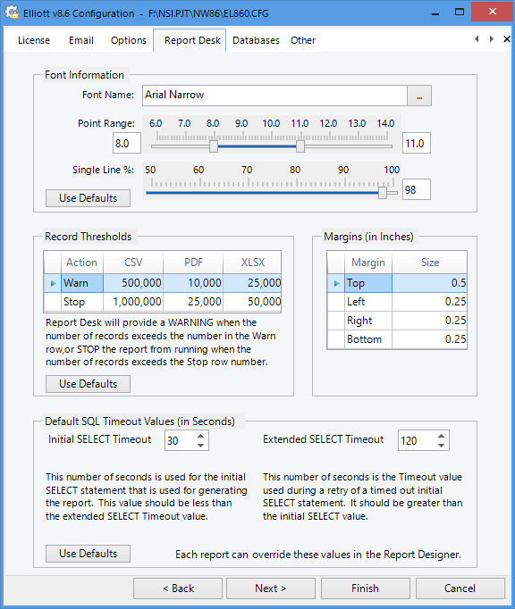The height and width of the screenshot is (609, 515).
Task: Click Point Range upper slider thumb
Action: (x=300, y=146)
